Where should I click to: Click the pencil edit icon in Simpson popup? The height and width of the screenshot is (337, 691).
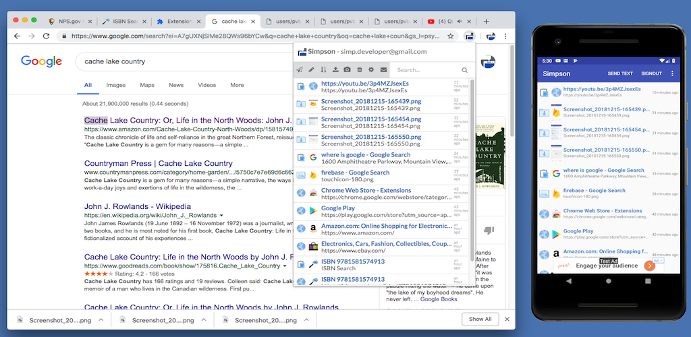pyautogui.click(x=311, y=69)
